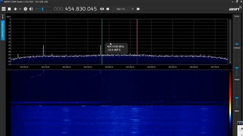The height and width of the screenshot is (136, 243).
Task: Toggle the center tuning style arrows icon
Action: 102,9
